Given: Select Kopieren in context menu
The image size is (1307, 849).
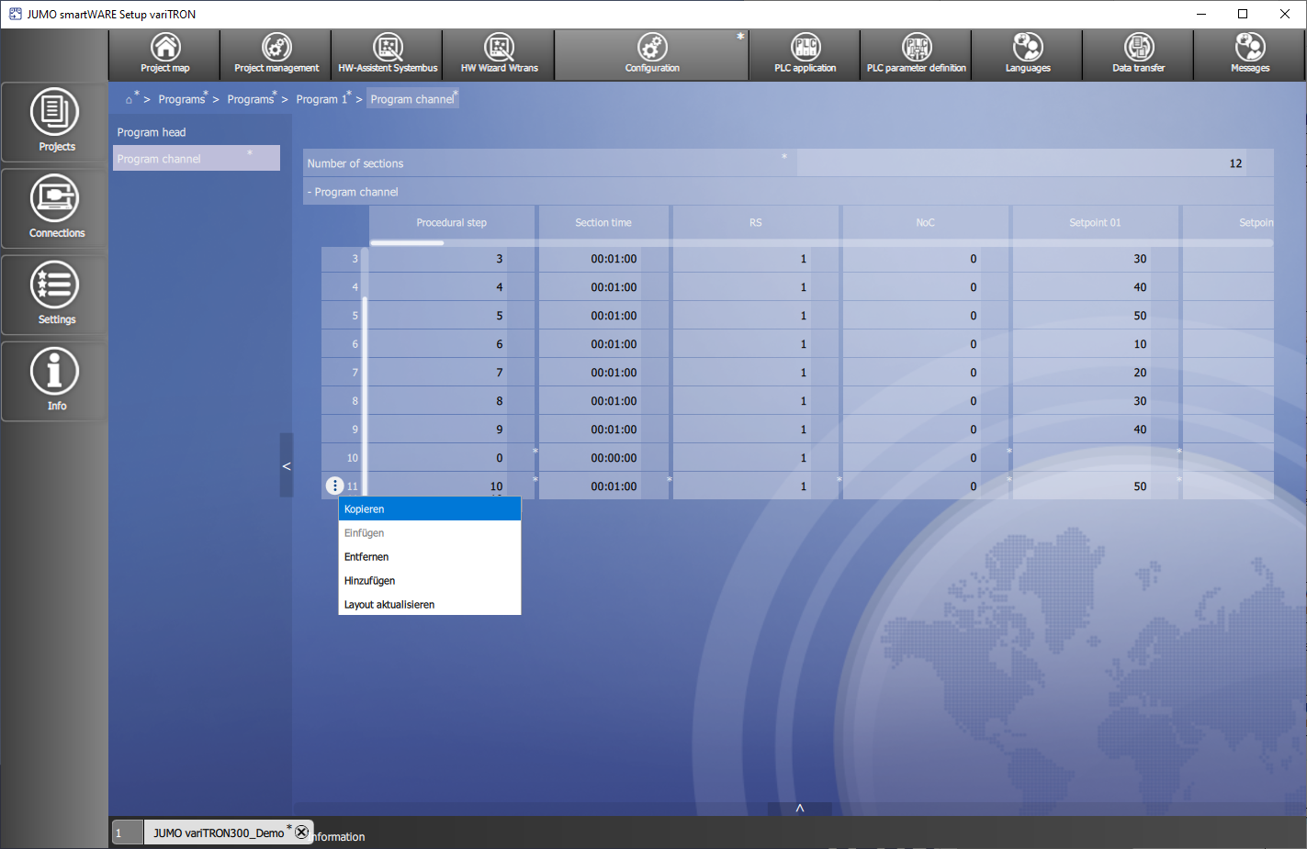Looking at the screenshot, I should 429,509.
